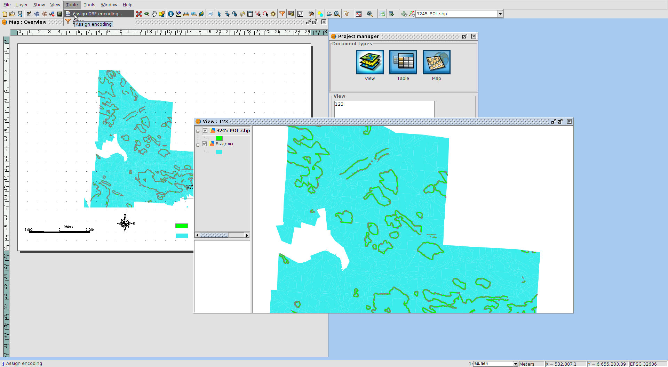668x367 pixels.
Task: Open project using the folder icon
Action: (12, 14)
